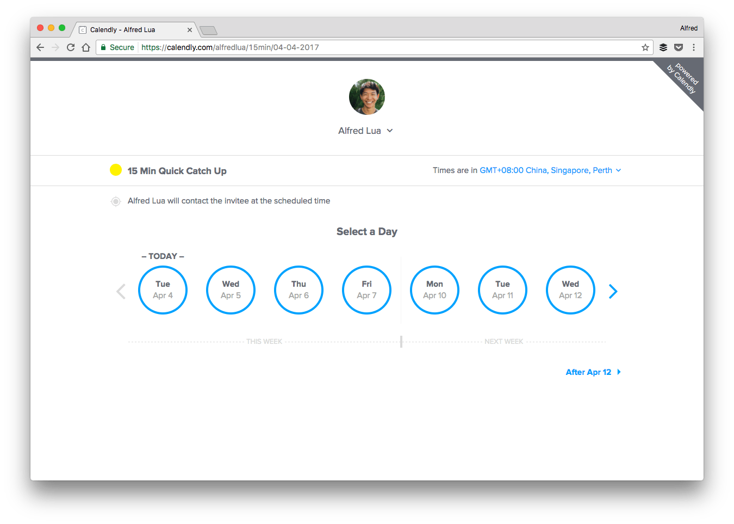Reload the Calendly page
This screenshot has height=524, width=734.
coord(71,47)
